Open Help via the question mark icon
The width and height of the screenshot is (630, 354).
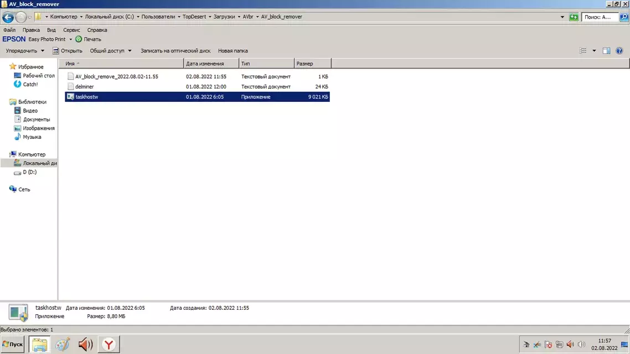[x=619, y=51]
